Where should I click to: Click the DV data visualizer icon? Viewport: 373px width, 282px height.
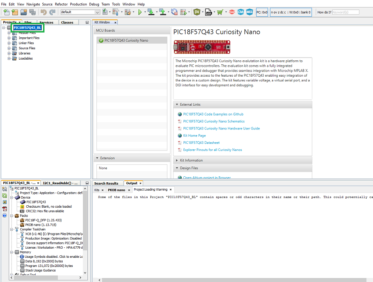click(197, 12)
